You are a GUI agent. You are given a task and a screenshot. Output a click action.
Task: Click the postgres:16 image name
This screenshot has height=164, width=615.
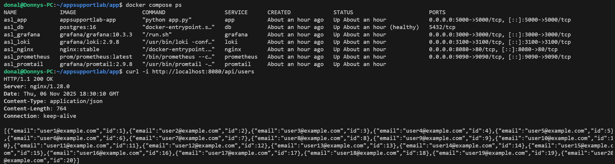78,27
